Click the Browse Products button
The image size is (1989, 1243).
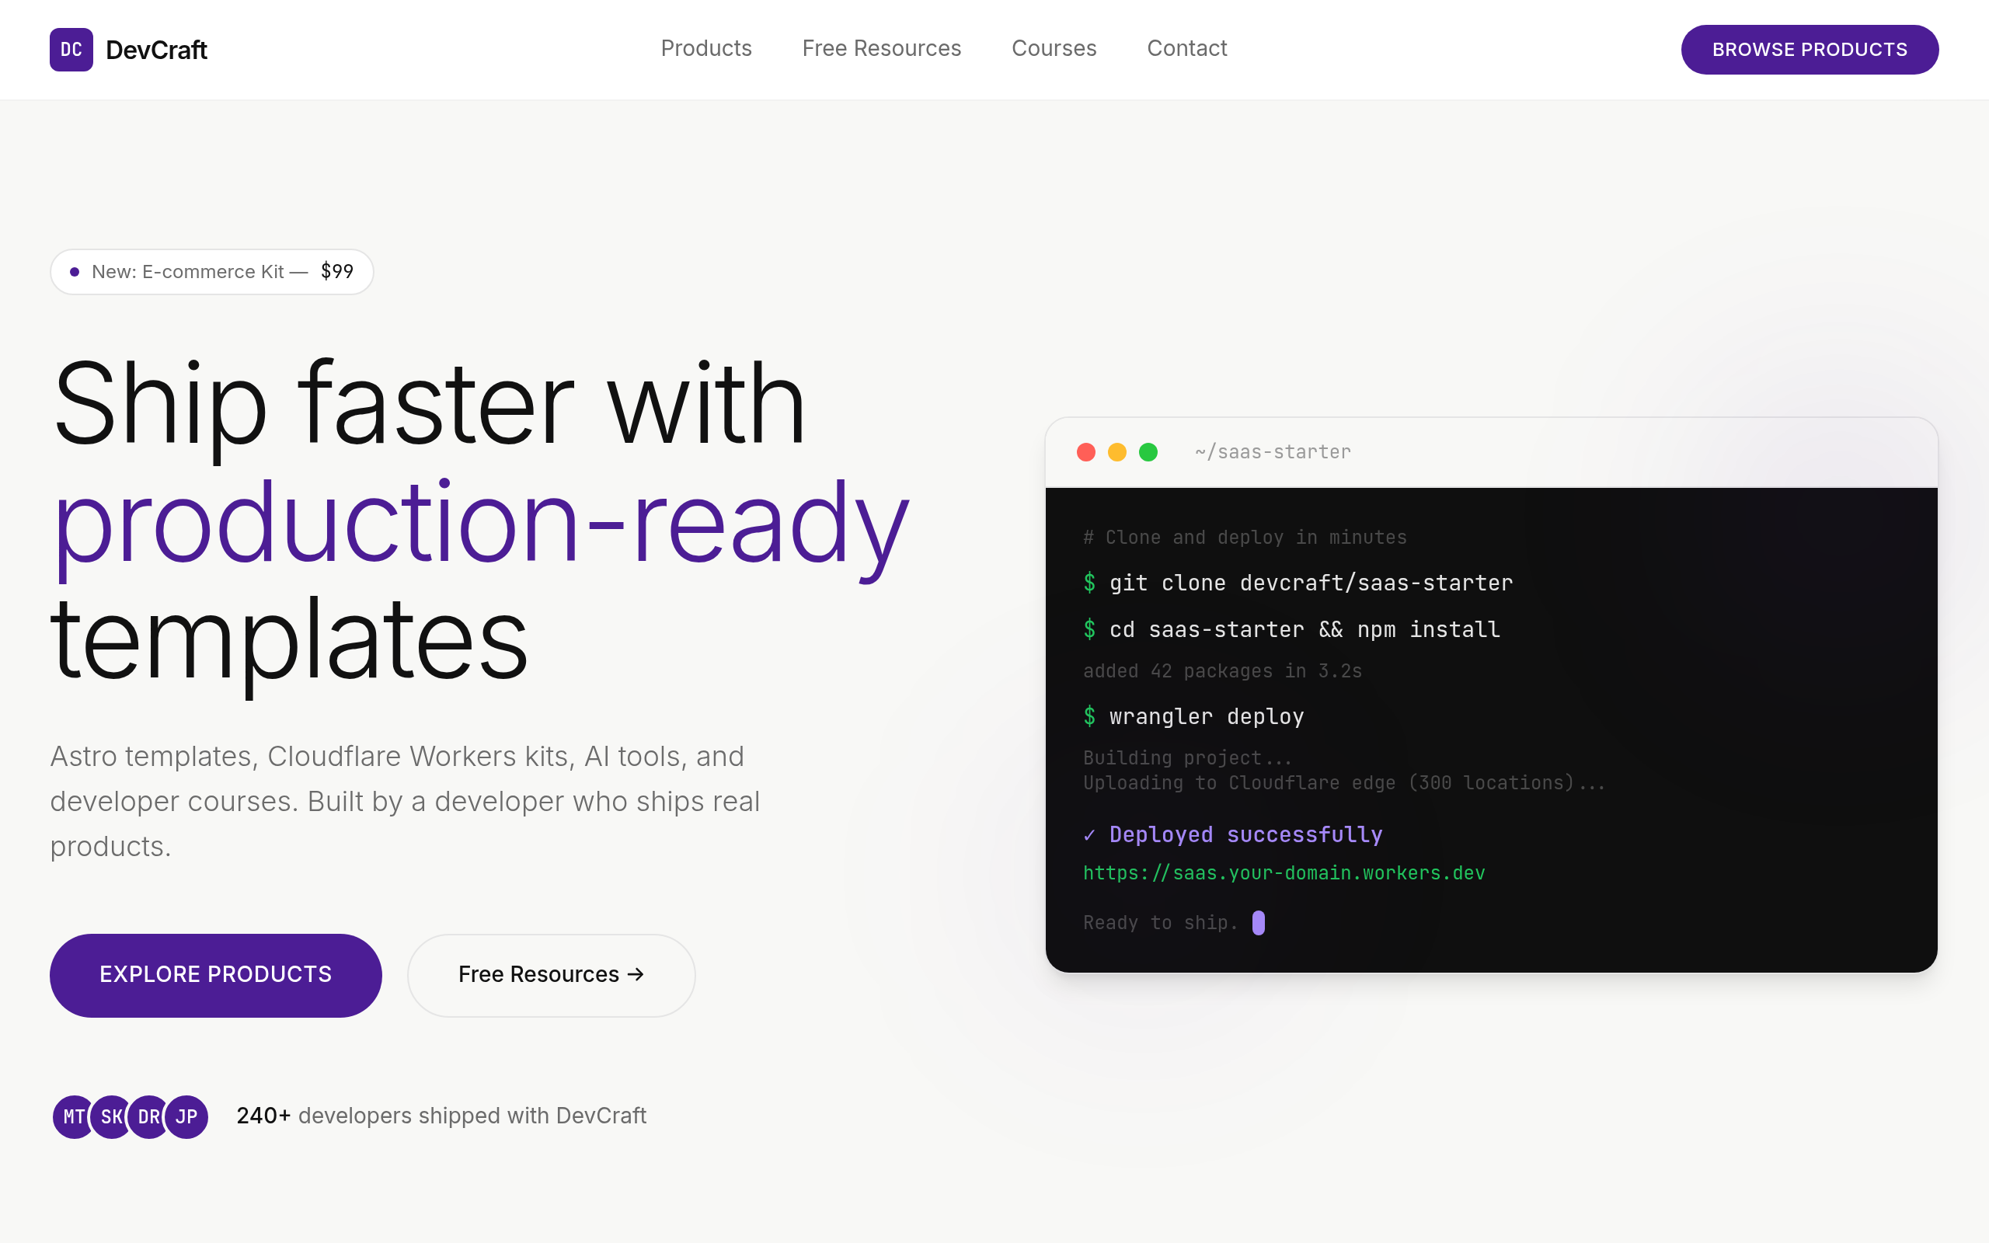1809,49
